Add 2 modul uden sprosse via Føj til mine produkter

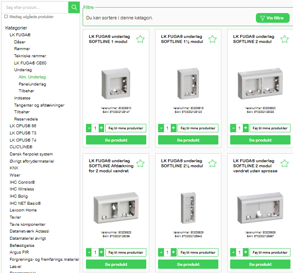coord(270,252)
